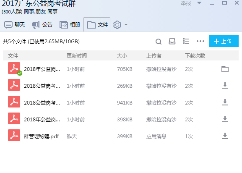Image resolution: width=242 pixels, height=173 pixels.
Task: Download the 941KB PDF file
Action: [x=225, y=102]
